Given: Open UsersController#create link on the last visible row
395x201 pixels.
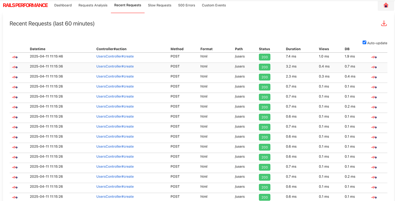Looking at the screenshot, I should tap(115, 196).
